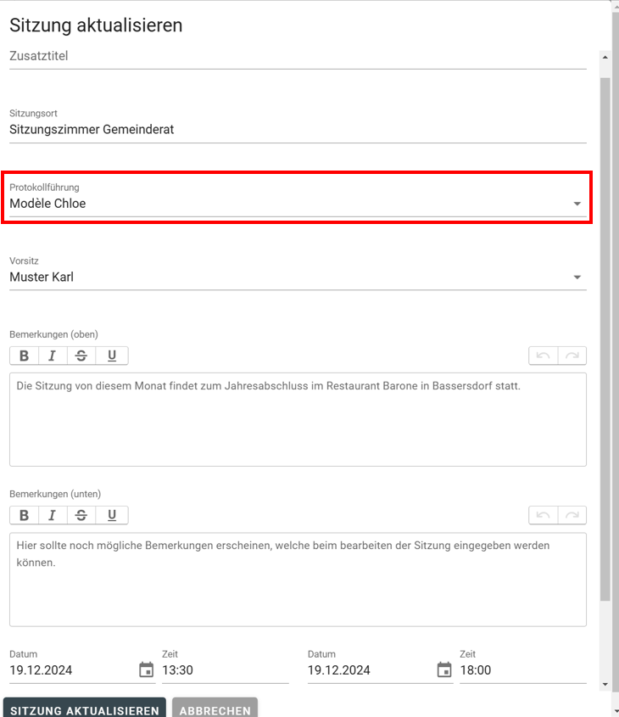The height and width of the screenshot is (717, 619).
Task: Toggle bold in Bemerkungen (oben) toolbar
Action: [x=24, y=356]
